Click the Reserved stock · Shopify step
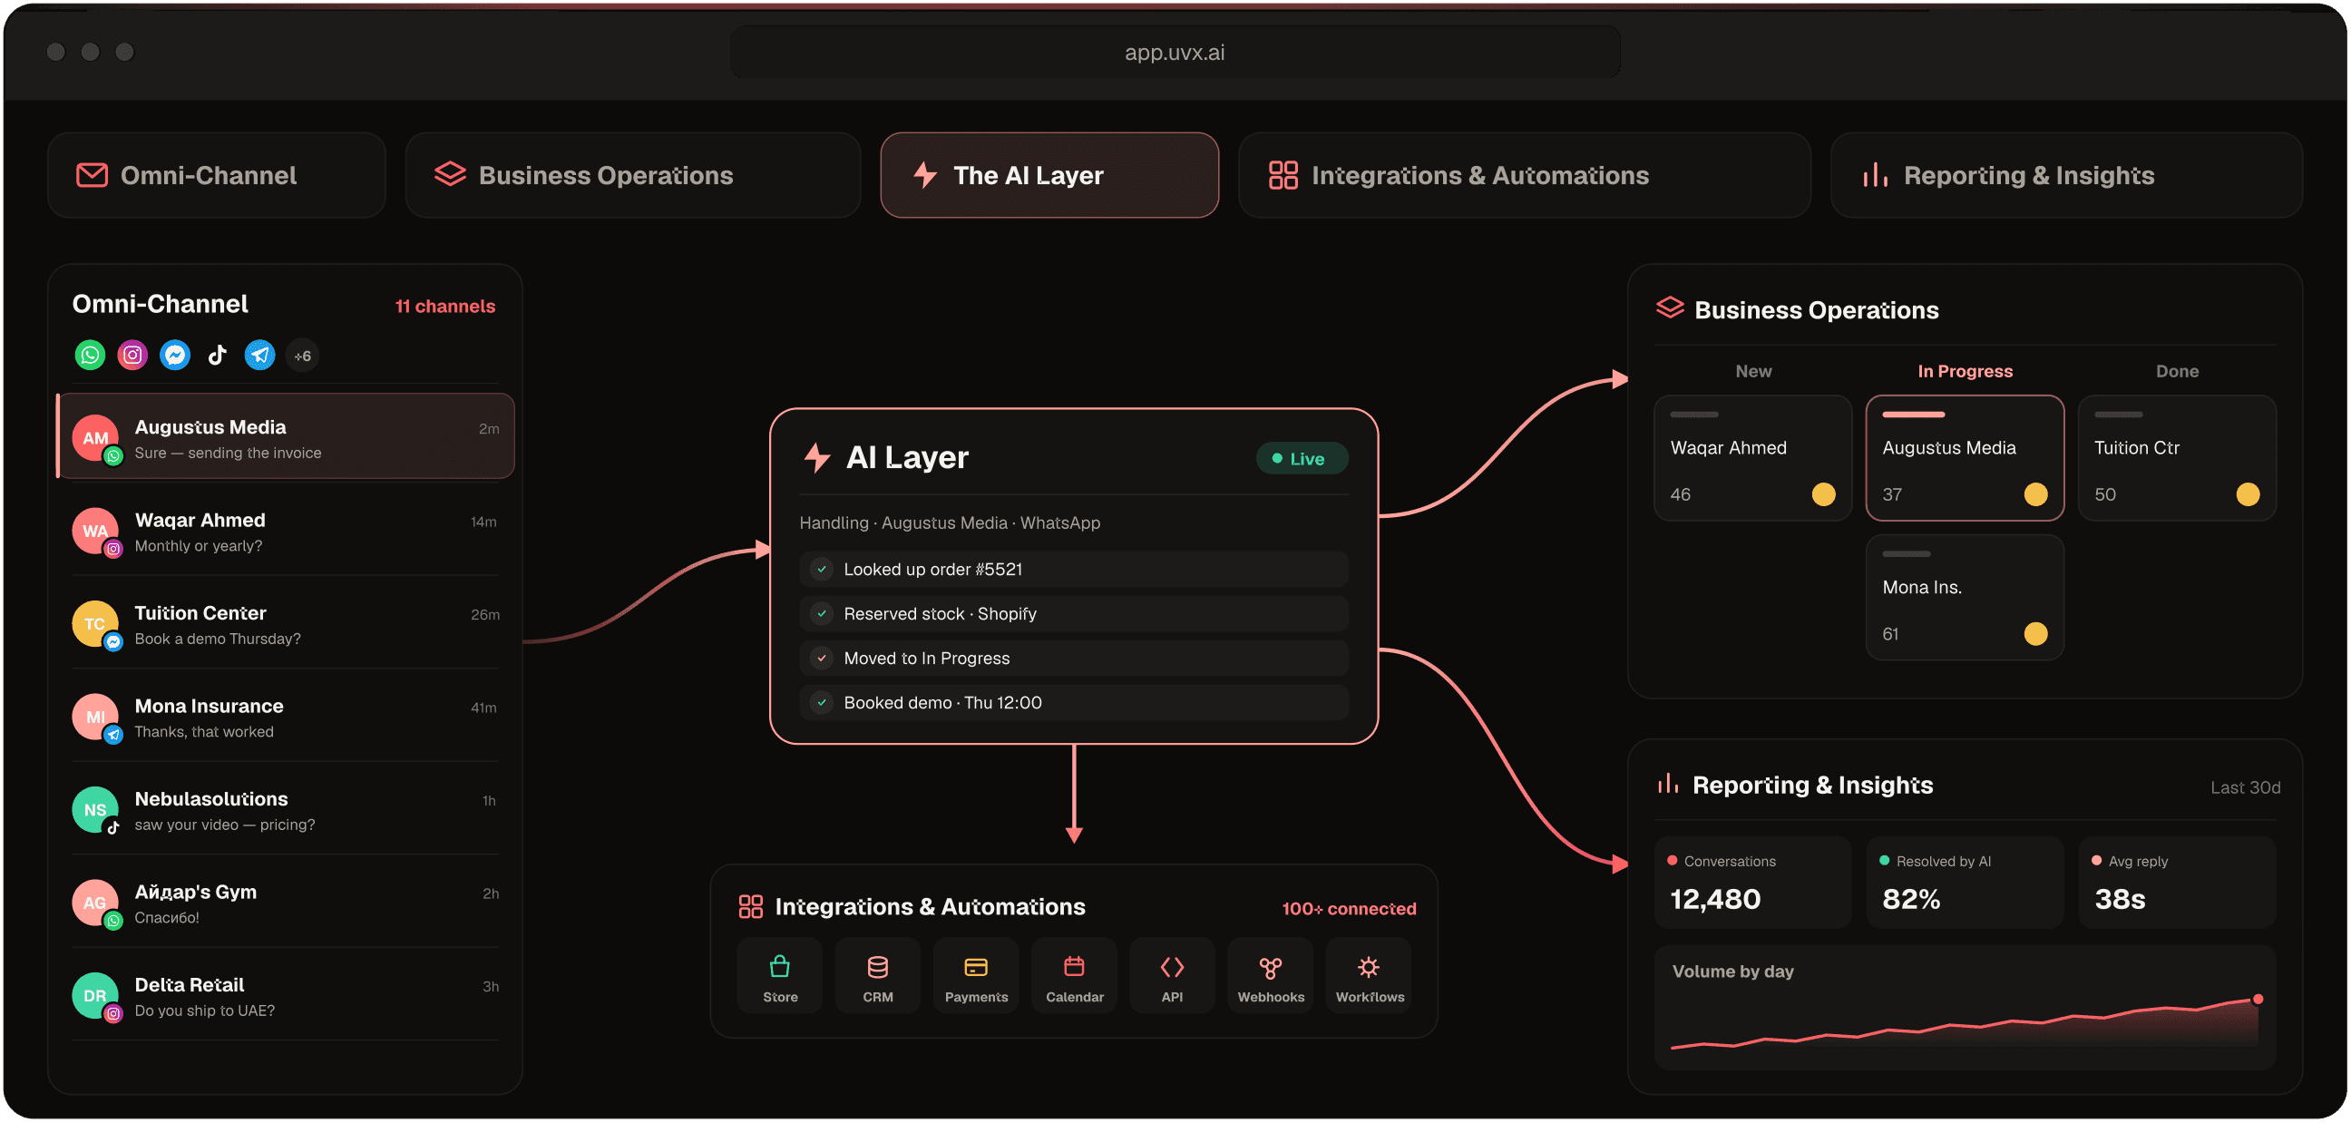This screenshot has height=1123, width=2351. pos(1074,614)
